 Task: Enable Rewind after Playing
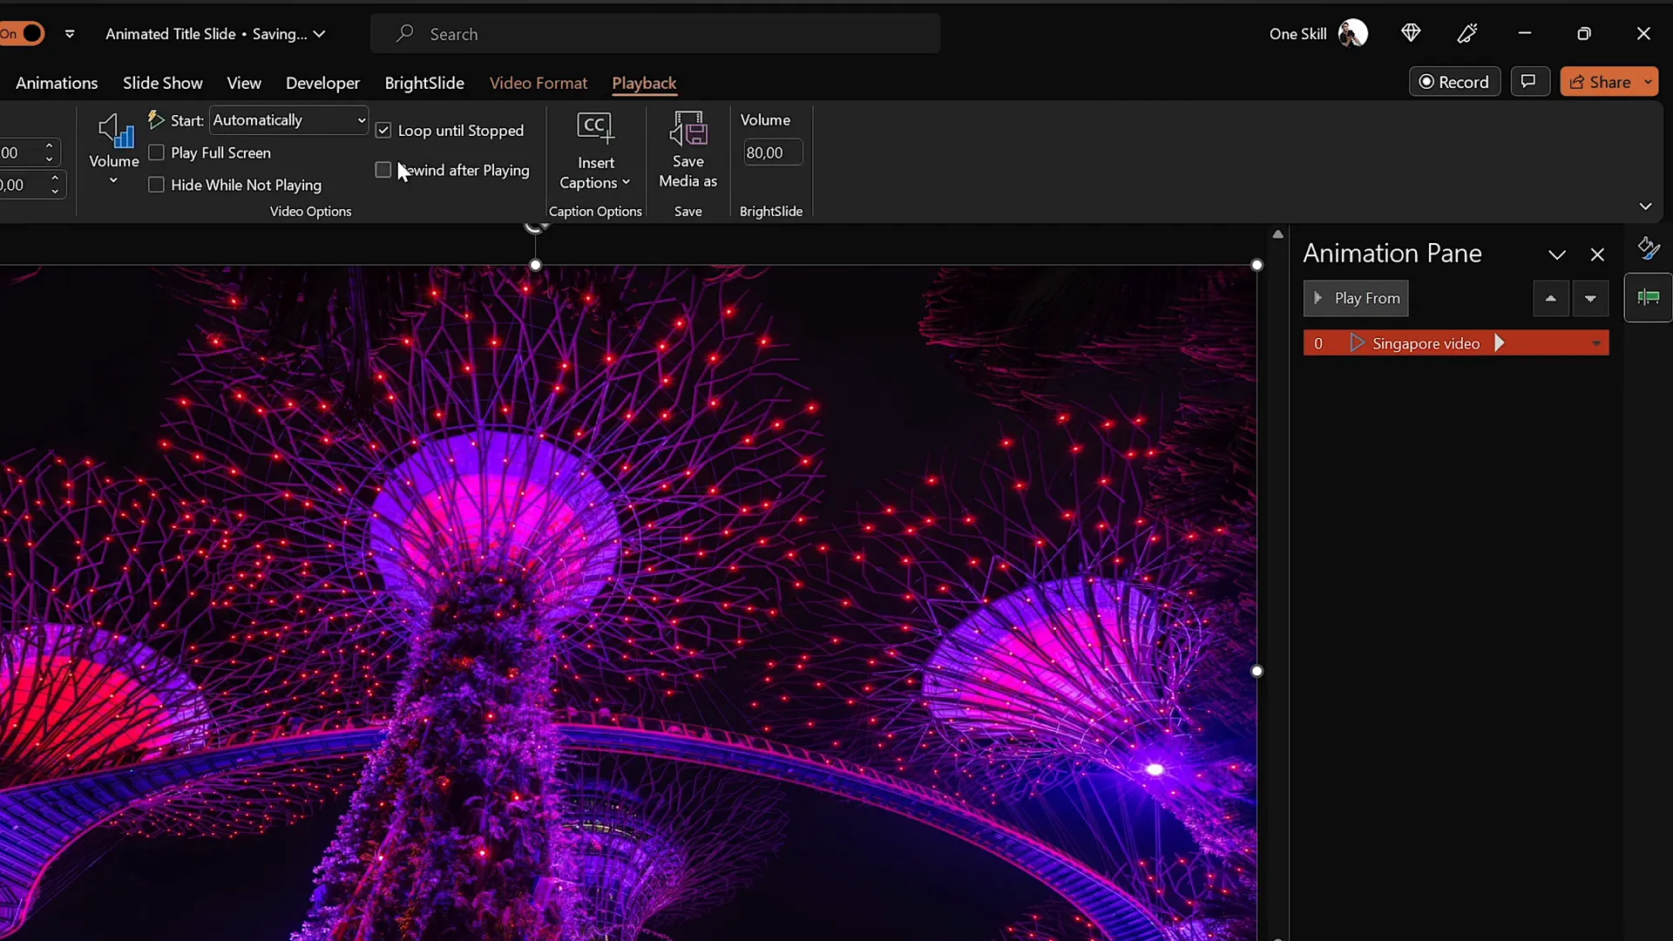383,170
